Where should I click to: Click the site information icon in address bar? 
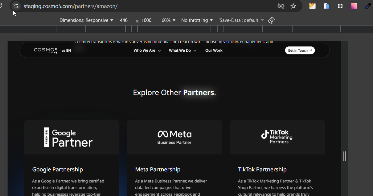tap(16, 6)
